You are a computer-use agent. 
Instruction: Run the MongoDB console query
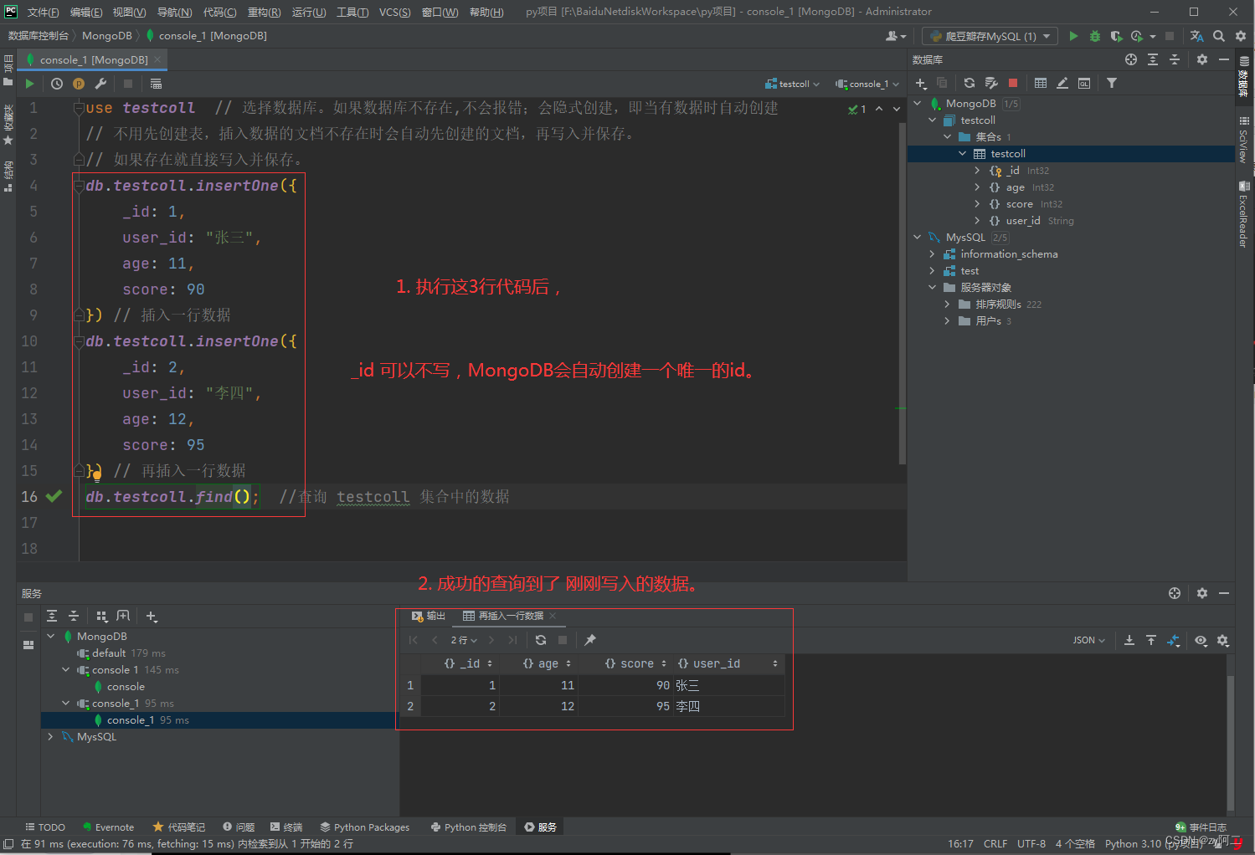[x=29, y=84]
